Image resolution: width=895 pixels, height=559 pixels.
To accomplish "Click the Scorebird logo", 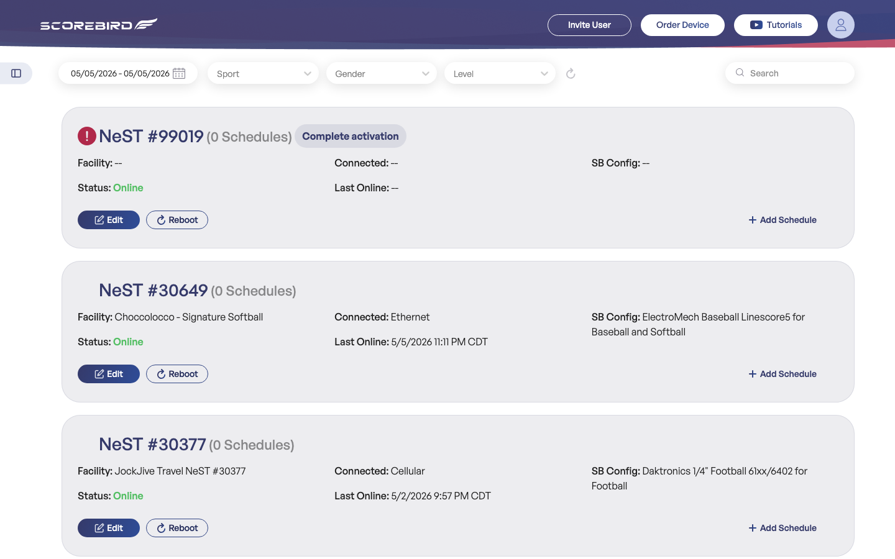I will pos(99,24).
